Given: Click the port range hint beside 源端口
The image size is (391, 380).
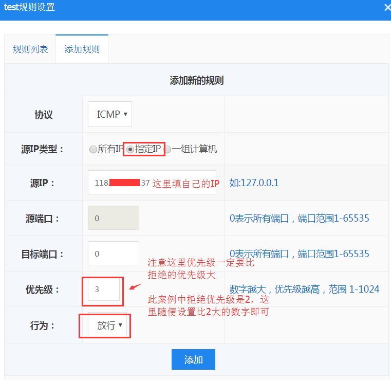Looking at the screenshot, I should point(299,219).
